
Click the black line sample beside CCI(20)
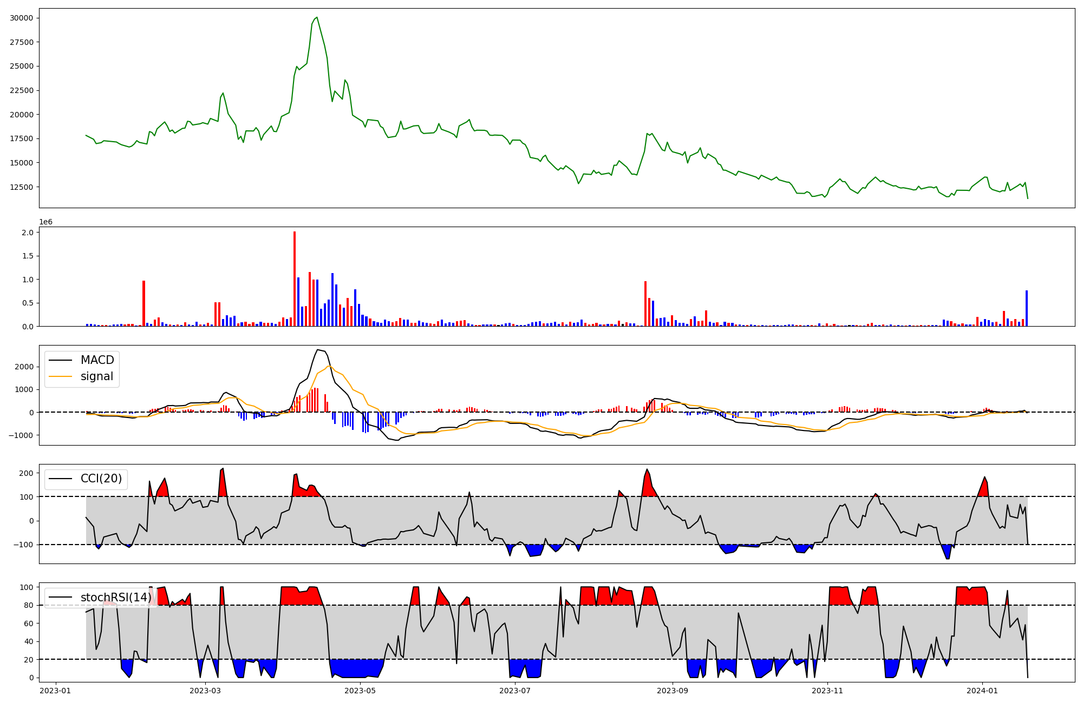[x=61, y=479]
